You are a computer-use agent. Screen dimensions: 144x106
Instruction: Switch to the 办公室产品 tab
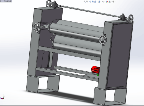click(7, 1)
